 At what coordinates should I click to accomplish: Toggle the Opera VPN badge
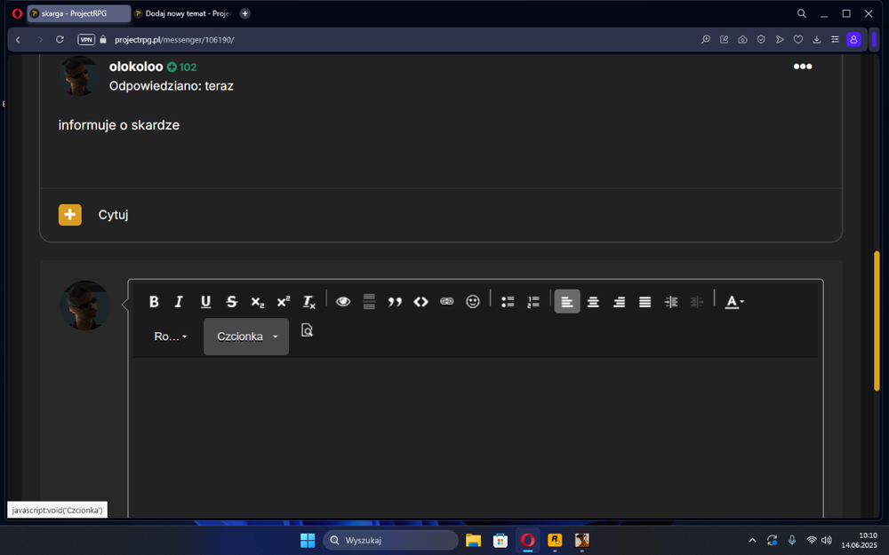[x=86, y=40]
